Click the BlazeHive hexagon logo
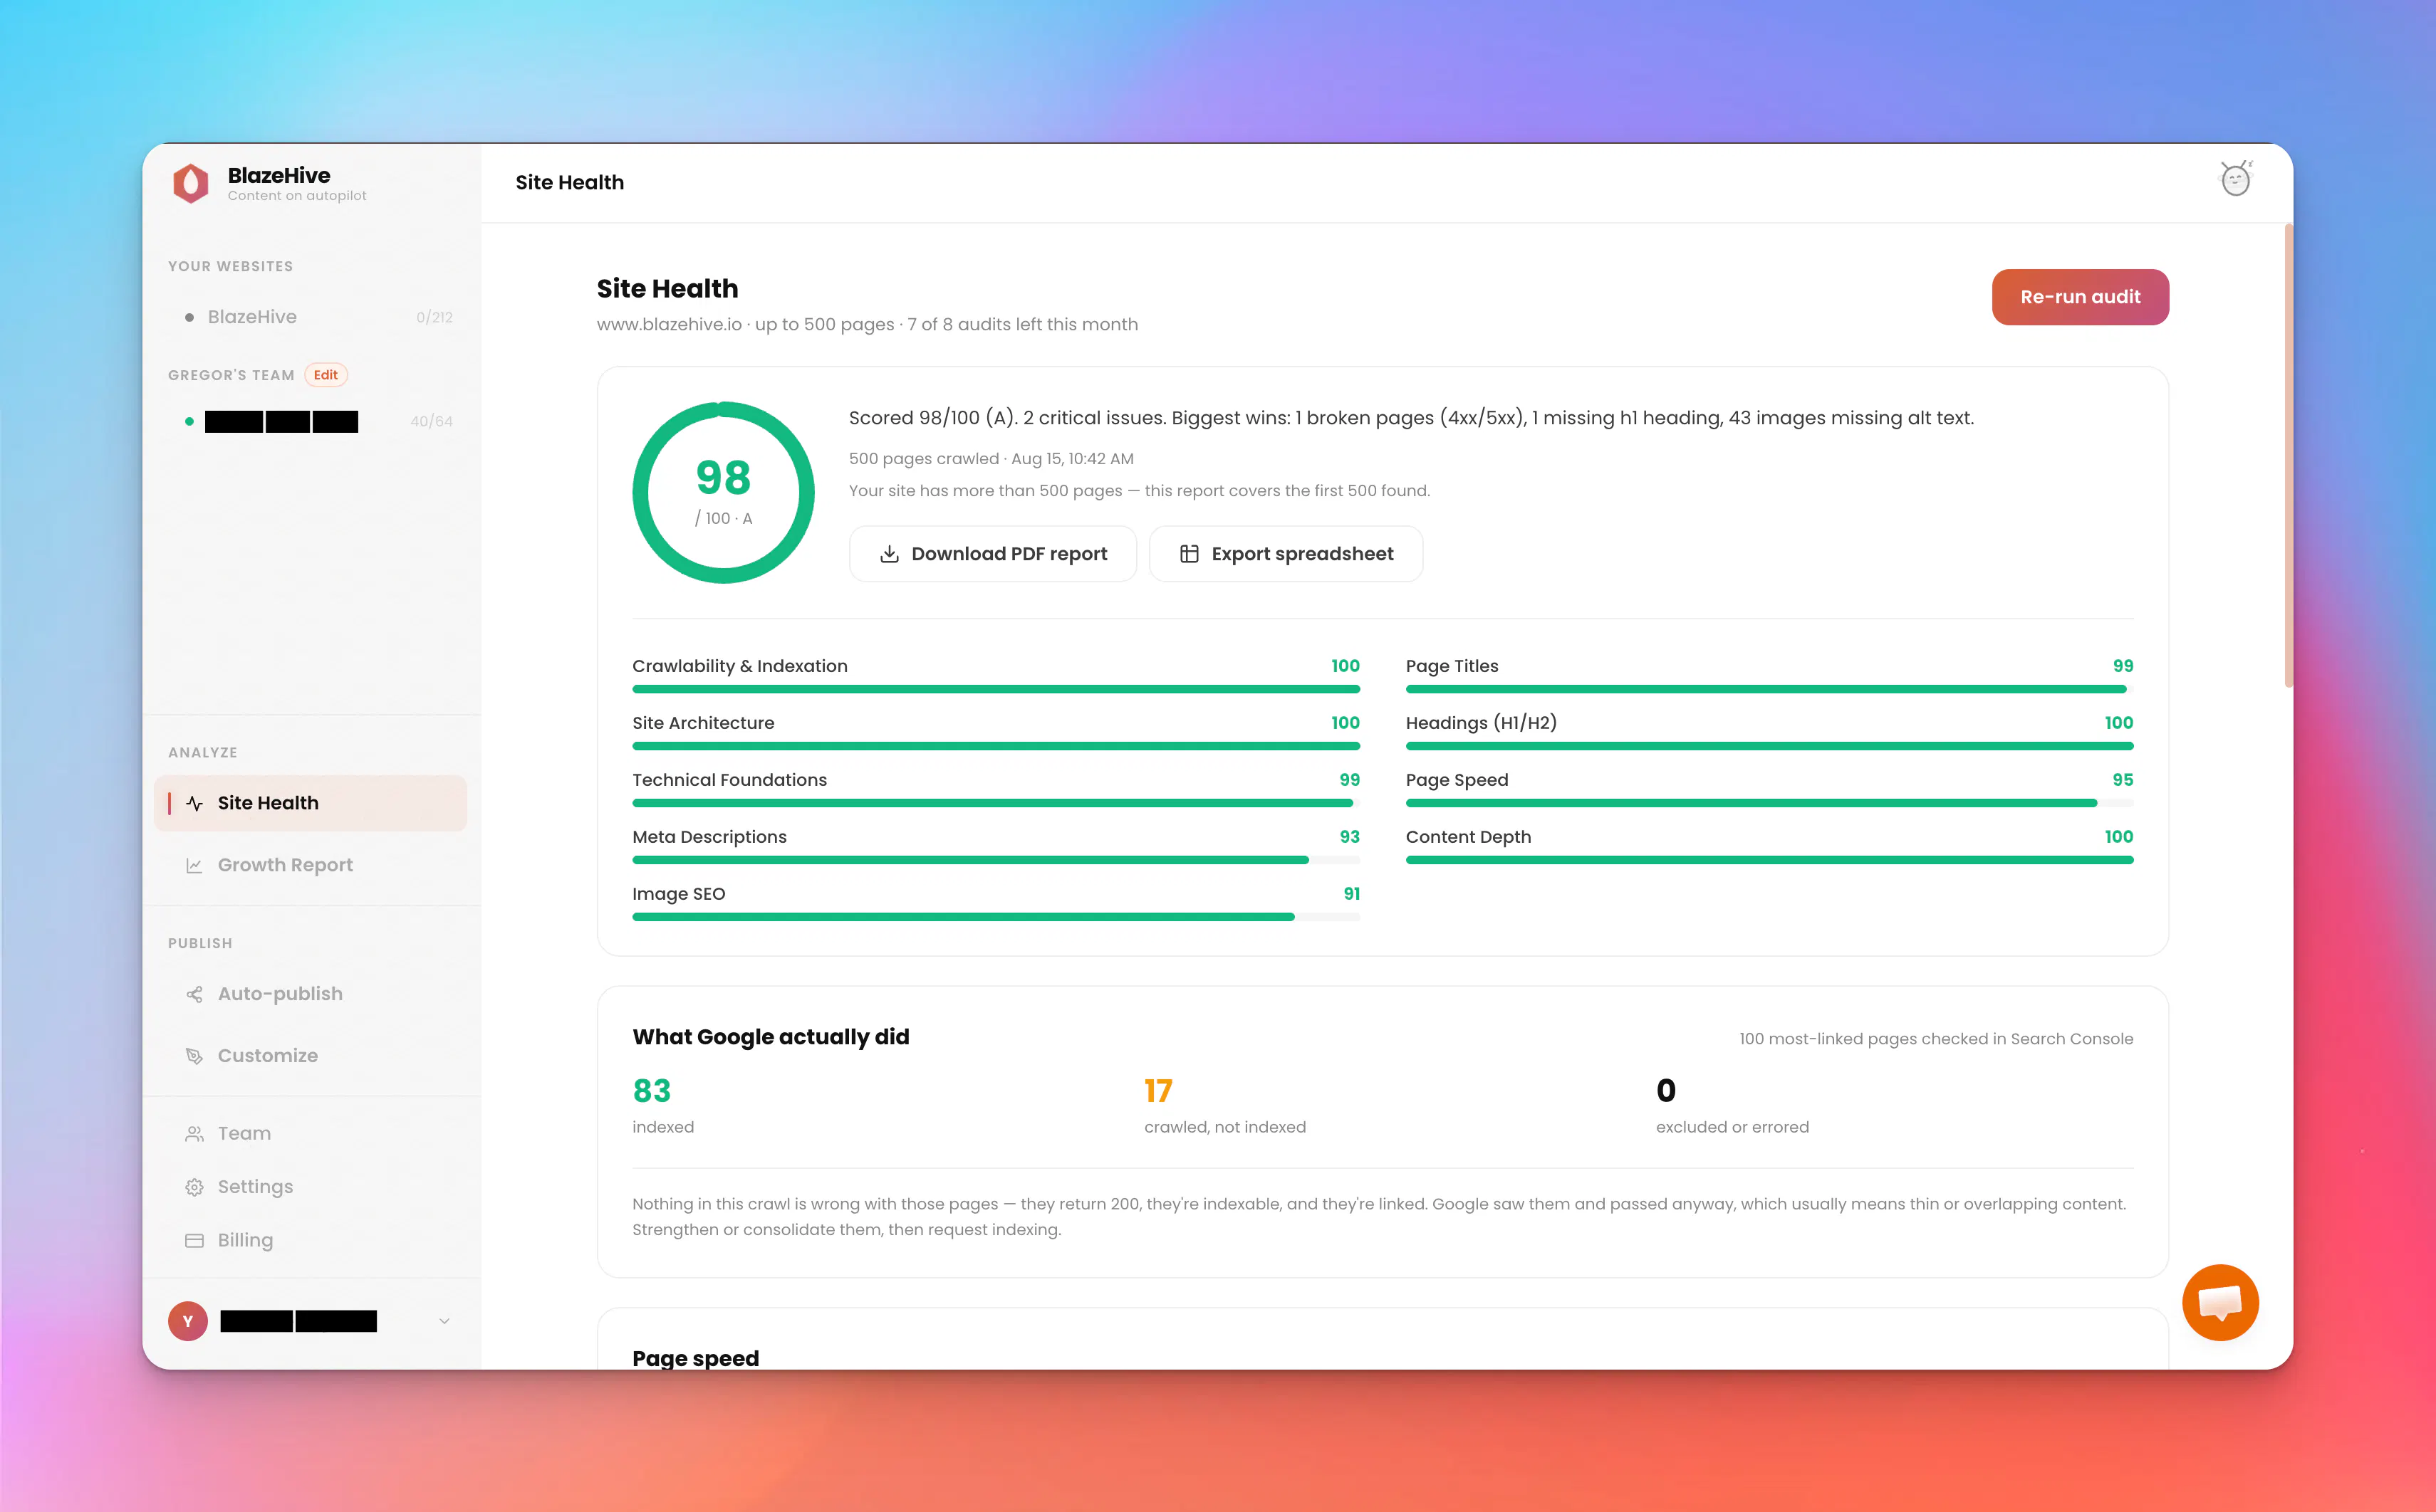Viewport: 2436px width, 1512px height. click(x=190, y=183)
